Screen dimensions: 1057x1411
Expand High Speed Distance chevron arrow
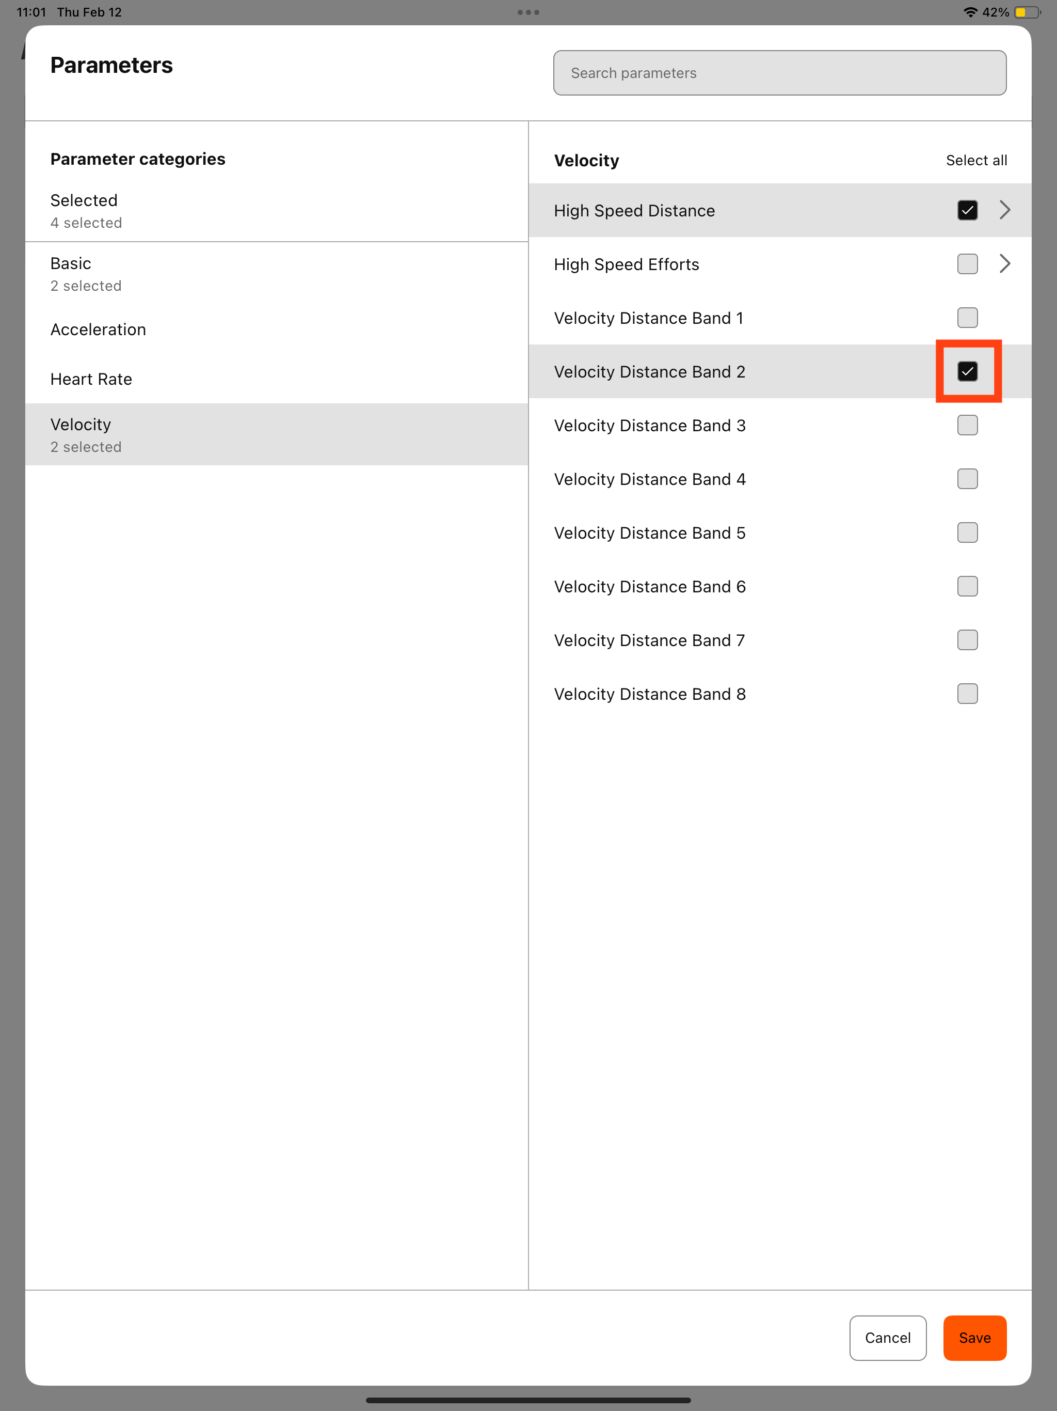(1005, 210)
